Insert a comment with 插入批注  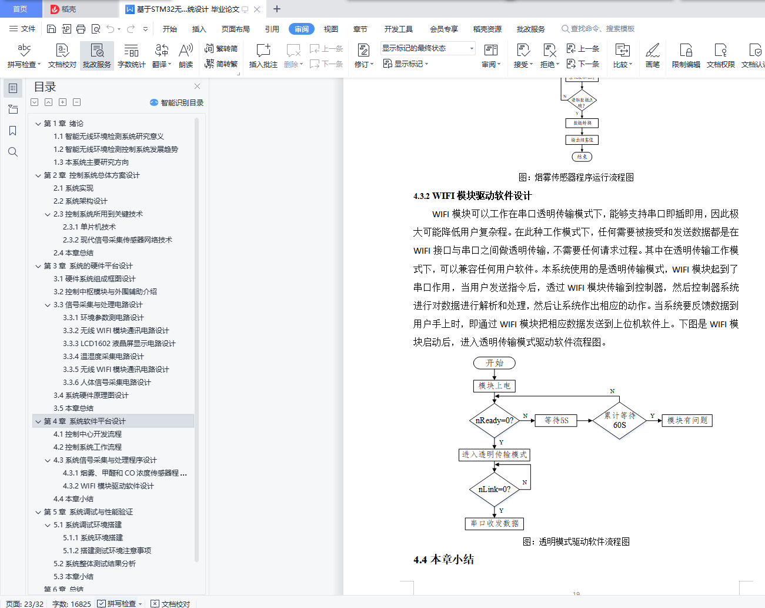point(263,56)
